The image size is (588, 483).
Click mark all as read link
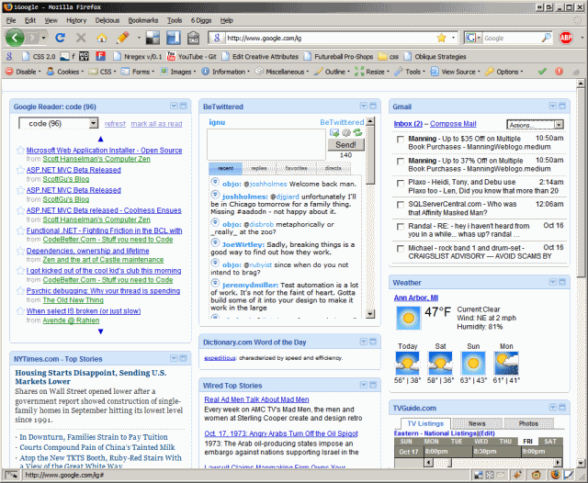pos(157,124)
